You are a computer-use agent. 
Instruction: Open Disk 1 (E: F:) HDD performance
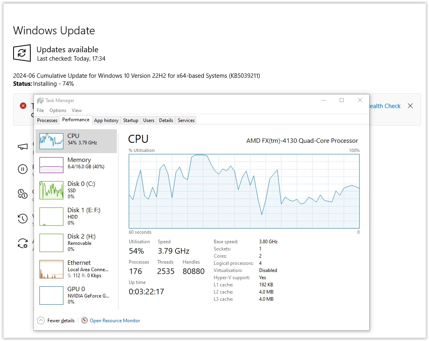point(76,216)
